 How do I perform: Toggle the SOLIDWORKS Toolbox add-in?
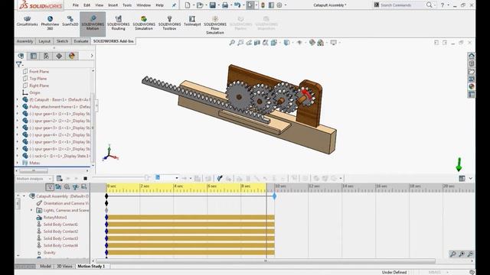click(169, 23)
